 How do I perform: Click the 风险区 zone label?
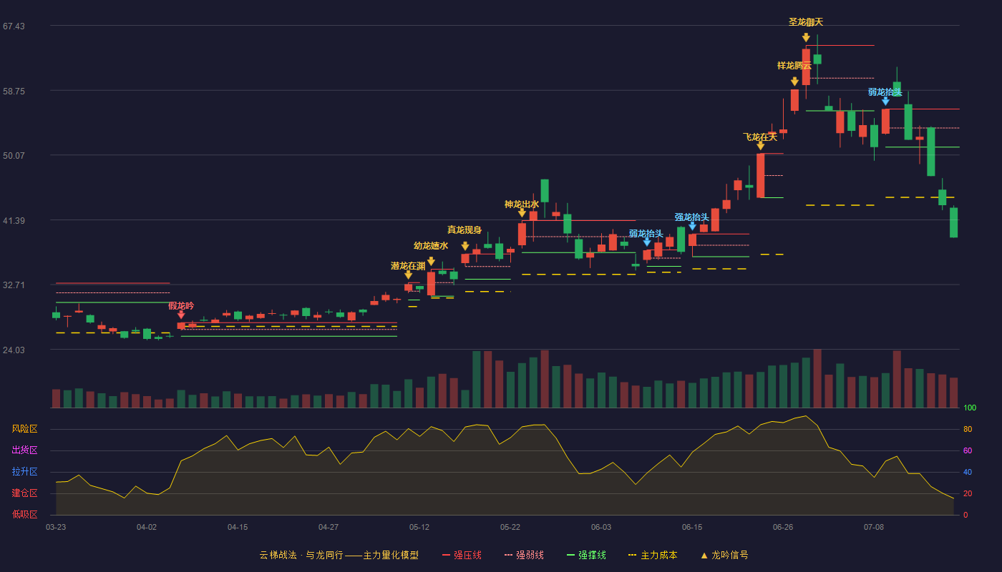click(x=24, y=429)
